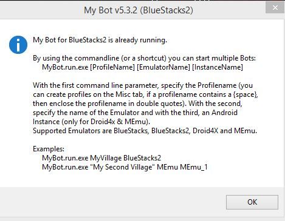The height and width of the screenshot is (221, 285).
Task: Click the blue information icon
Action: (x=18, y=45)
